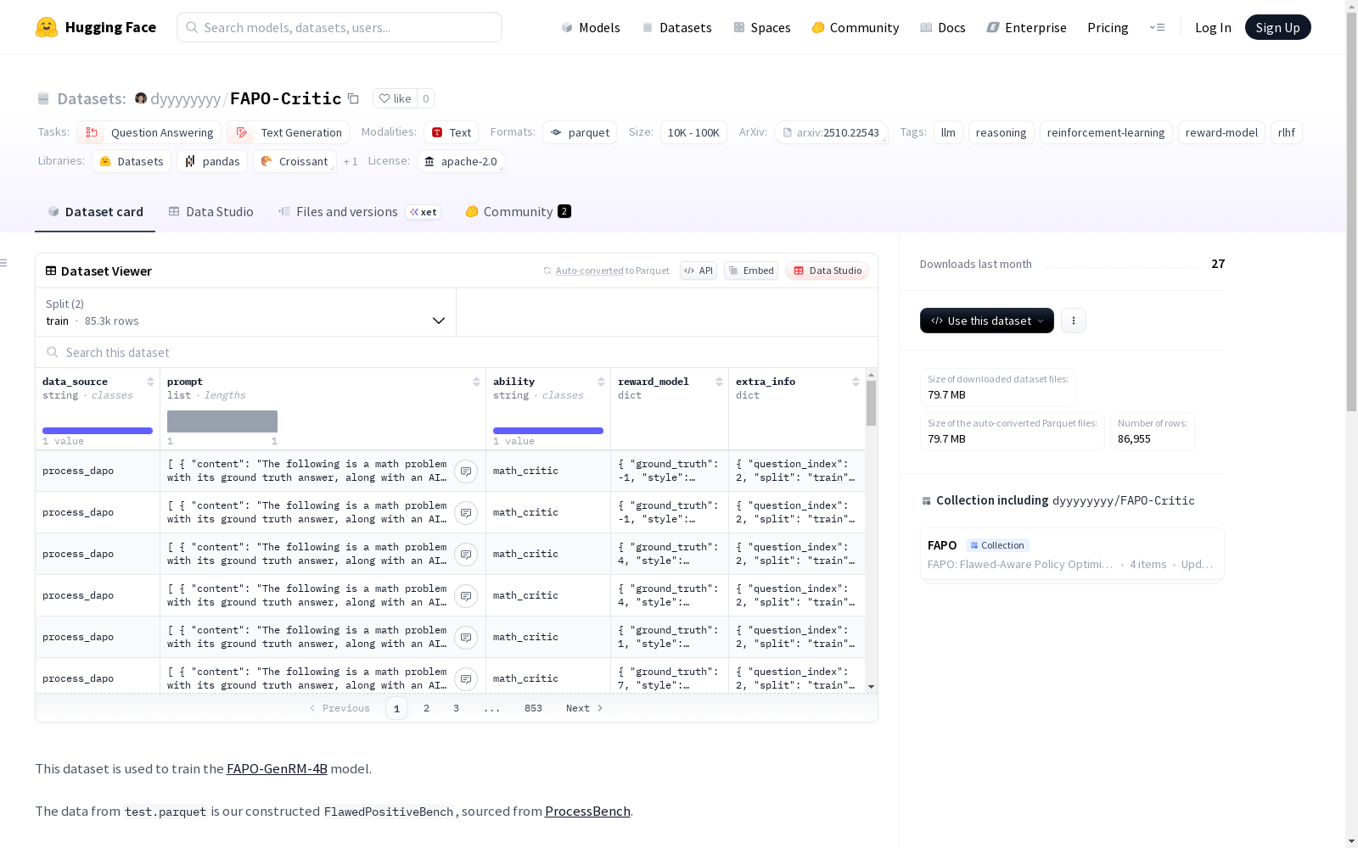
Task: Click the prompt lengths histogram bar
Action: coord(222,421)
